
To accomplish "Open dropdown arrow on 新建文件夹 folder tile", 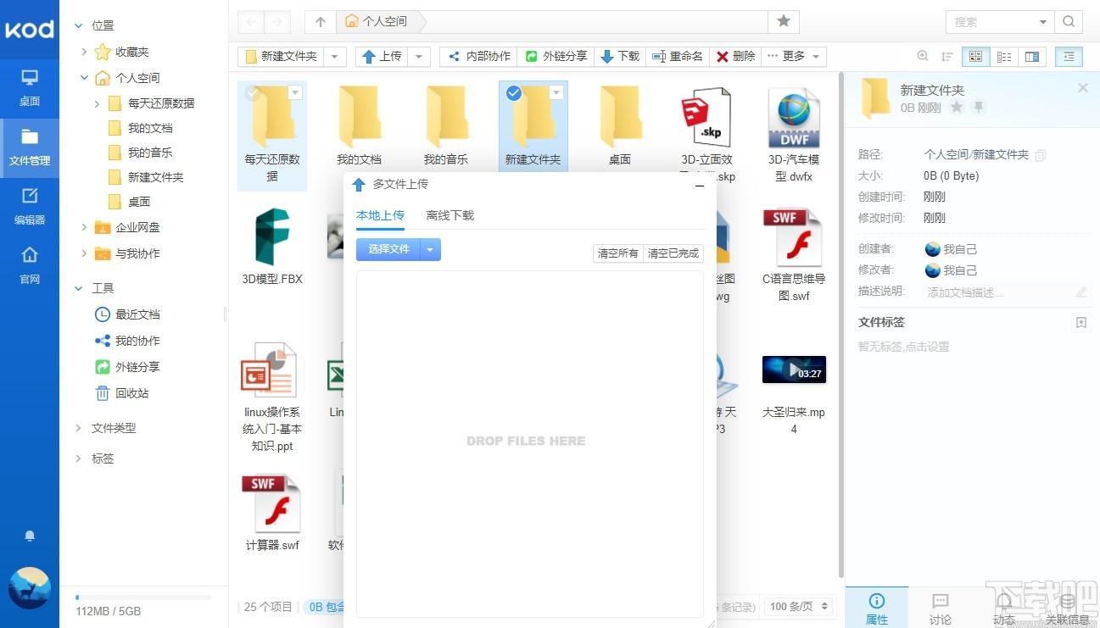I will [556, 92].
